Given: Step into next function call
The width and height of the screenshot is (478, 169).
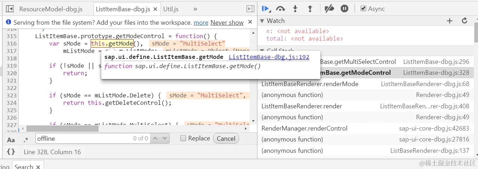Looking at the screenshot, I should click(x=295, y=8).
